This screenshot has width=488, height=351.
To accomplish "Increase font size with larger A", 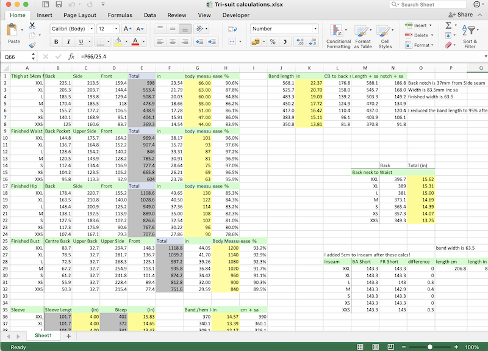I will coord(127,29).
